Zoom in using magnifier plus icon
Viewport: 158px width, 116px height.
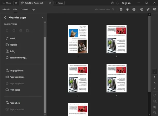point(155,107)
